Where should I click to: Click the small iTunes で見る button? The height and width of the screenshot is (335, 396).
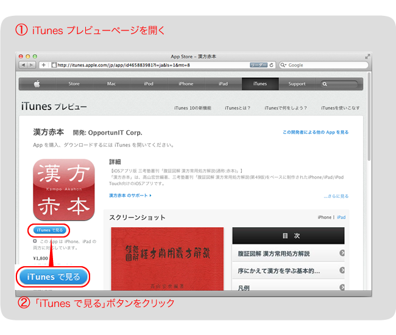[49, 230]
